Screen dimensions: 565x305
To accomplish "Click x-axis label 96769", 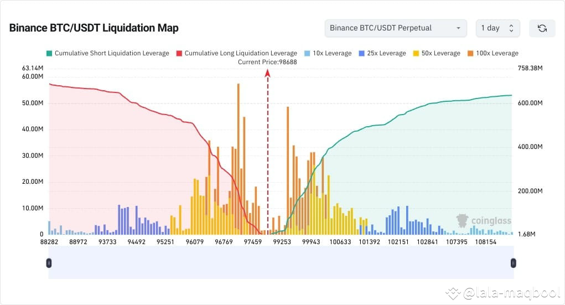I will pyautogui.click(x=224, y=242).
